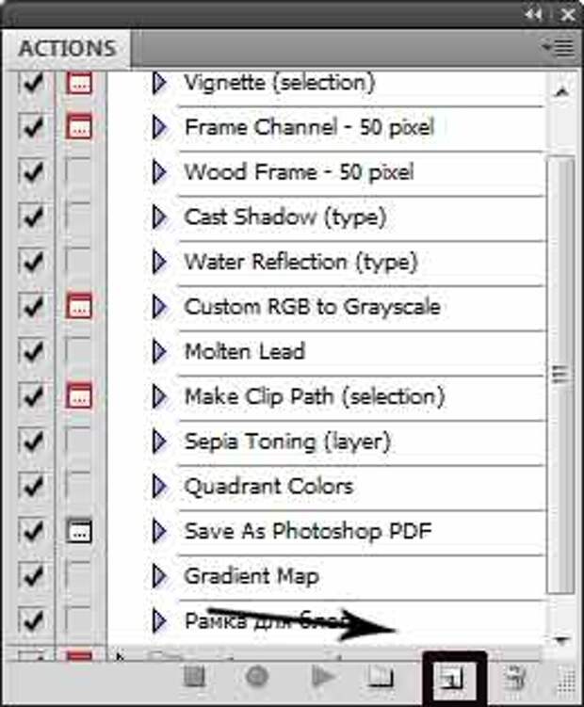Select the ACTIONS panel tab
Image resolution: width=584 pixels, height=707 pixels.
click(67, 48)
